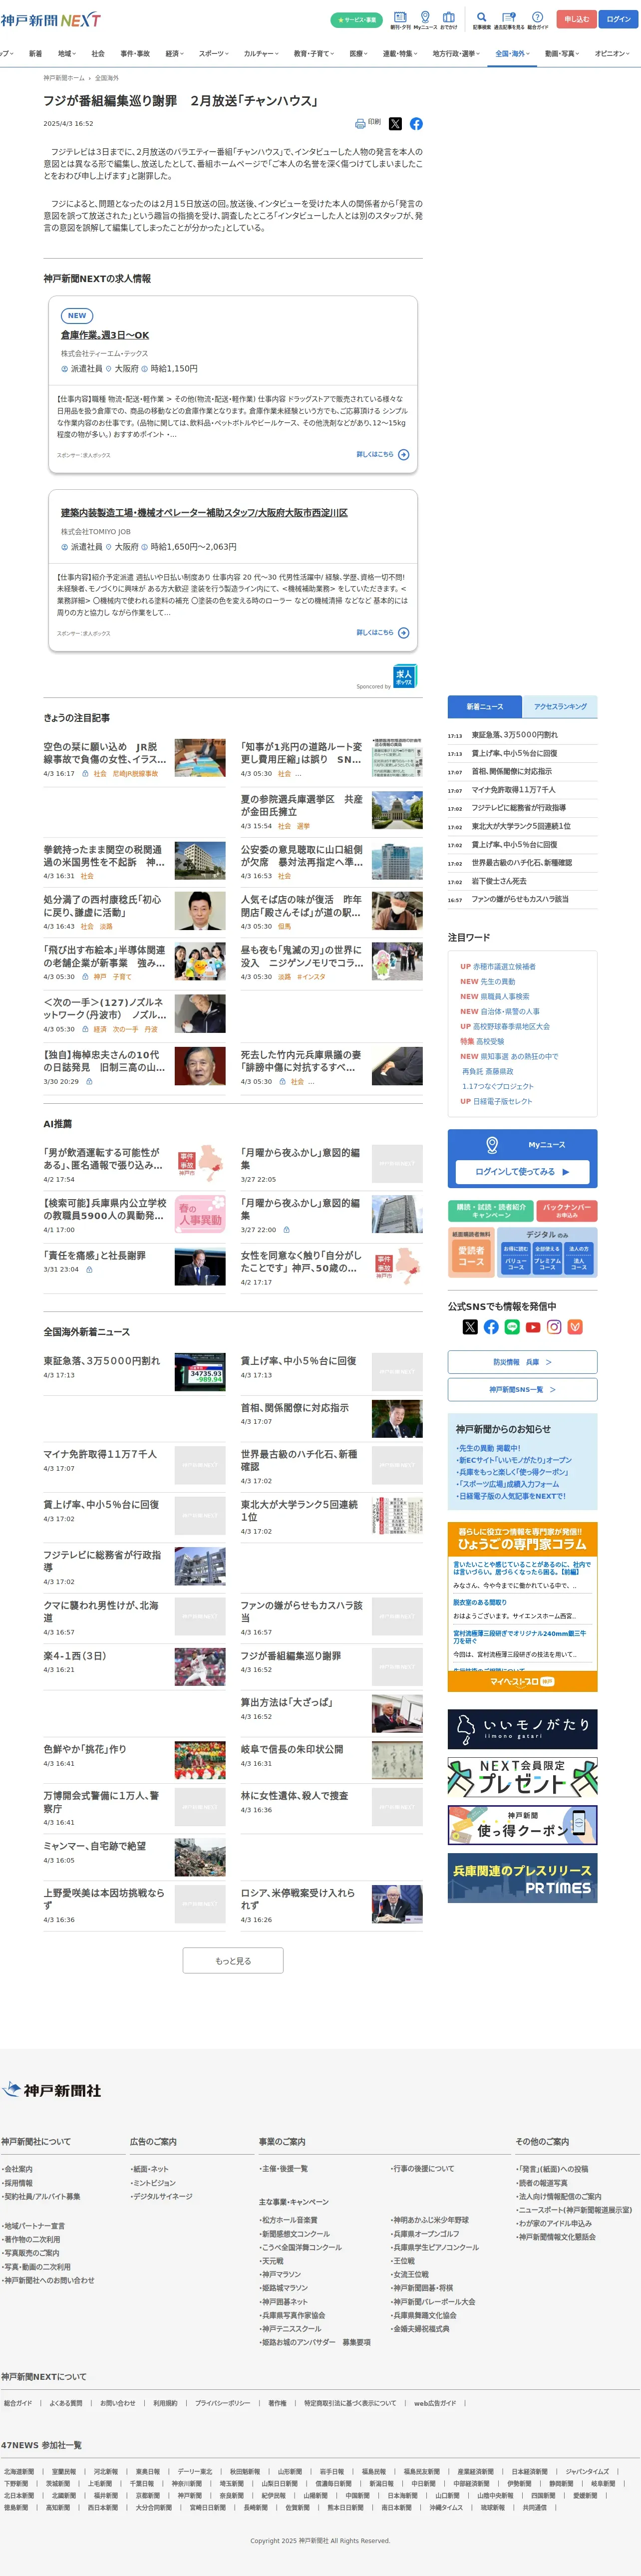Open the 使っ得クーポン banner

click(x=523, y=1825)
